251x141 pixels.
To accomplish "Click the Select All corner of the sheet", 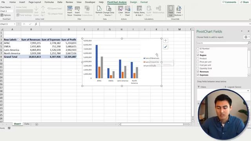I will [x=2, y=29].
